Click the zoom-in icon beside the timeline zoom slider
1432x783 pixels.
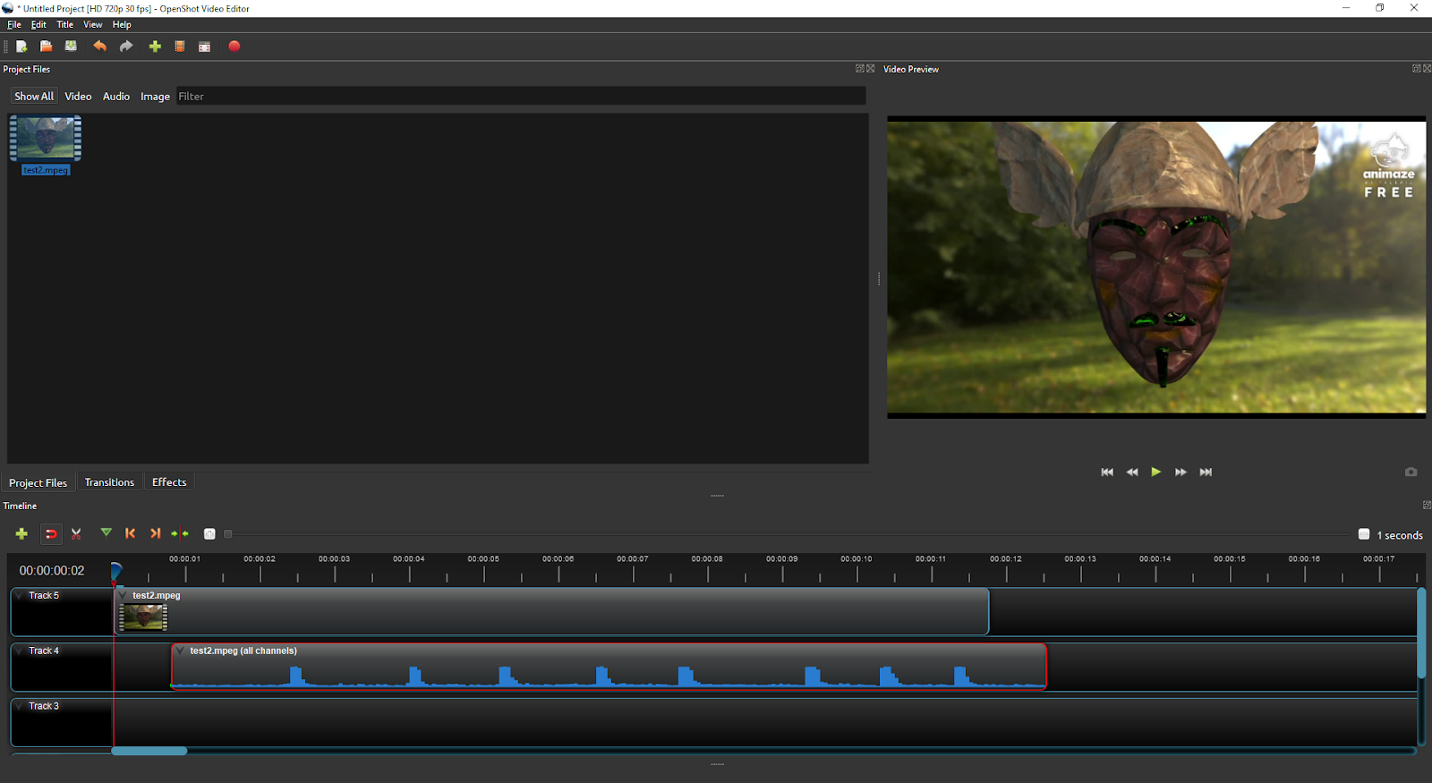(209, 534)
